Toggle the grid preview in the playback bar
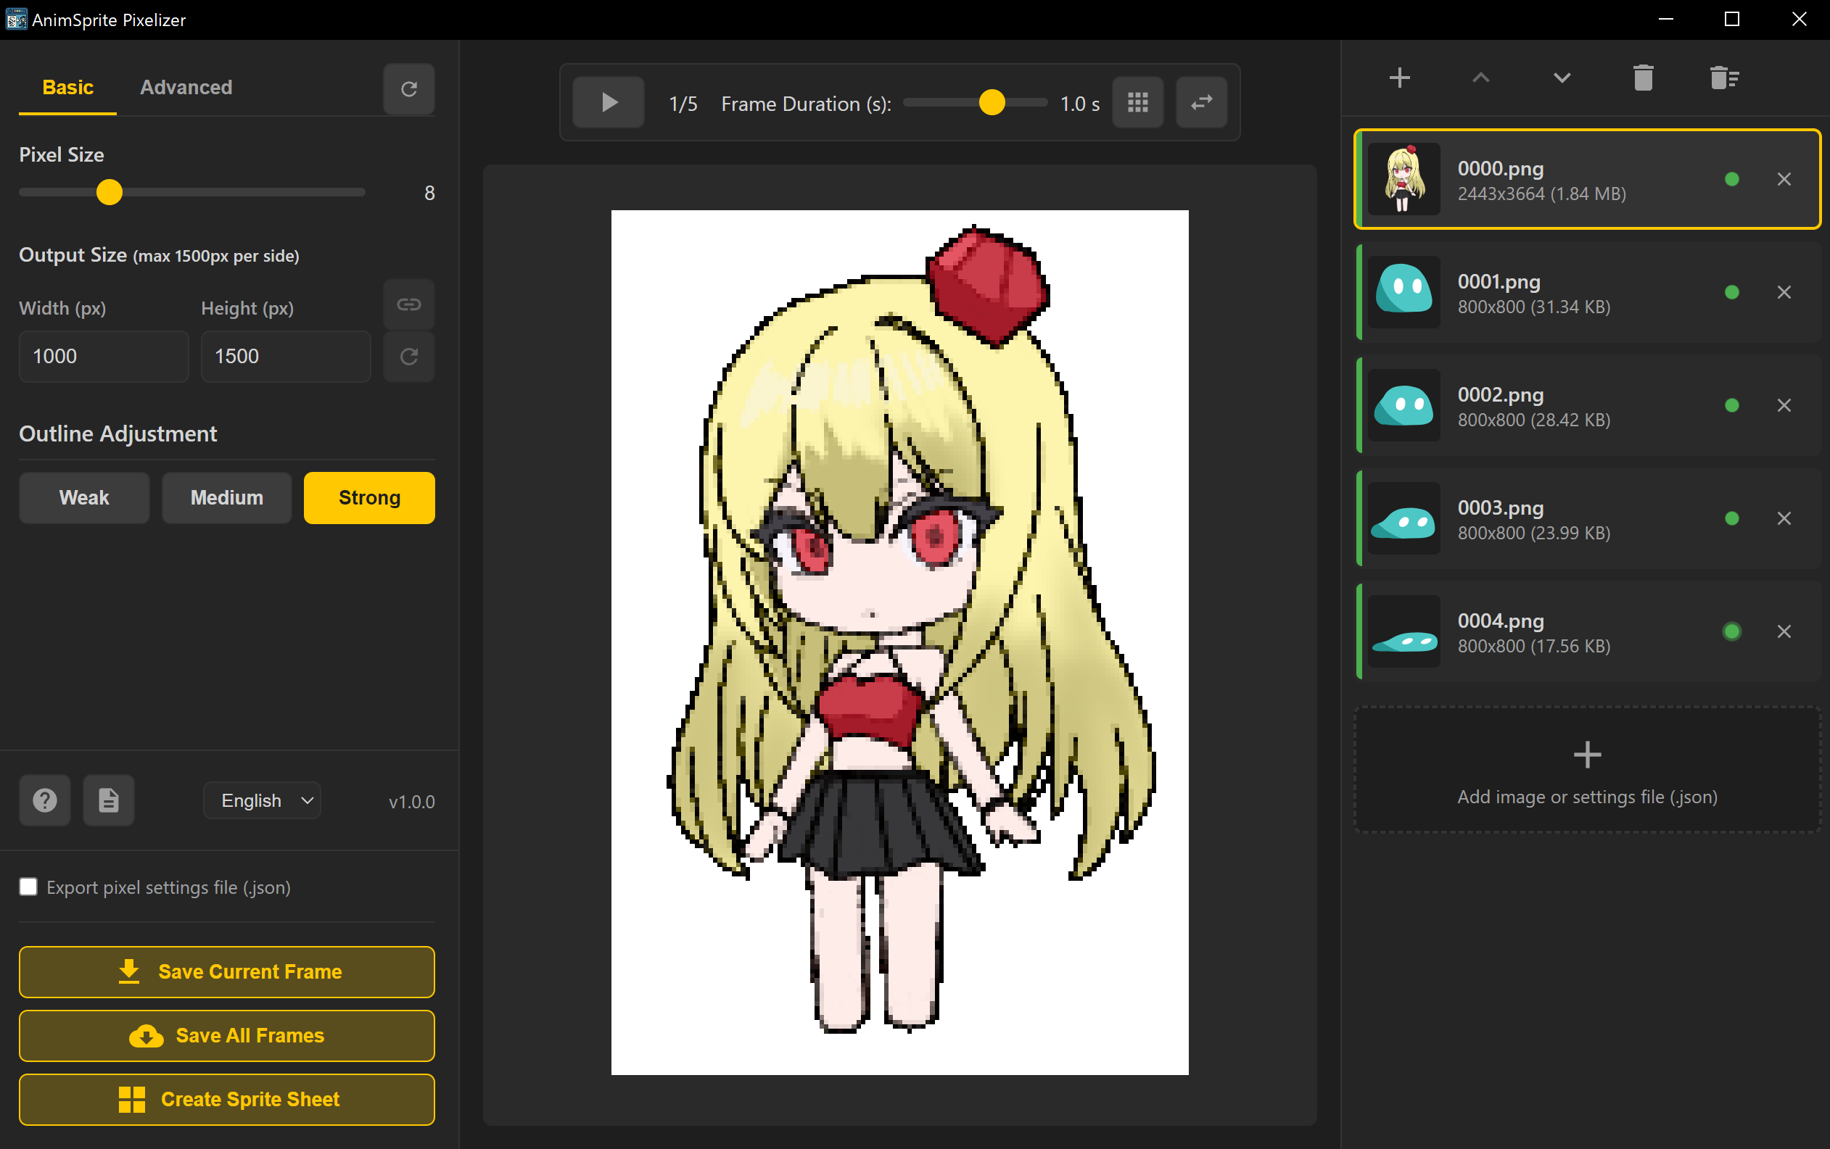The image size is (1830, 1149). 1137,101
